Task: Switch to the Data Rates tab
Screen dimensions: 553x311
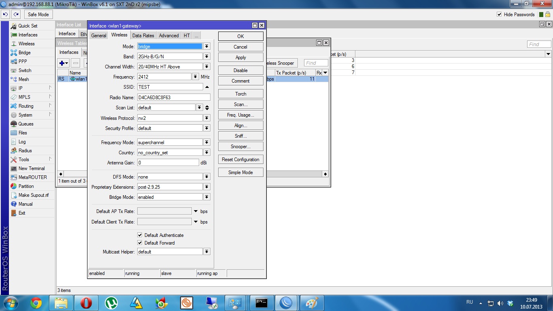Action: point(143,36)
